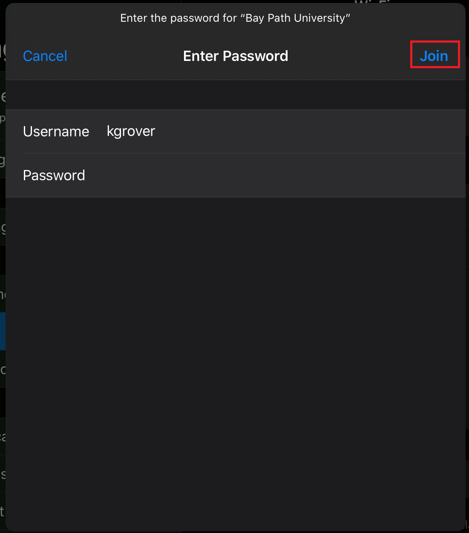Click header space between title and Join

pos(349,56)
